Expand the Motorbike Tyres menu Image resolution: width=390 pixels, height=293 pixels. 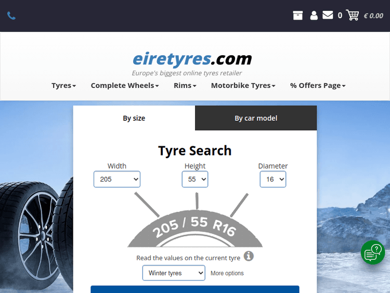pyautogui.click(x=243, y=86)
